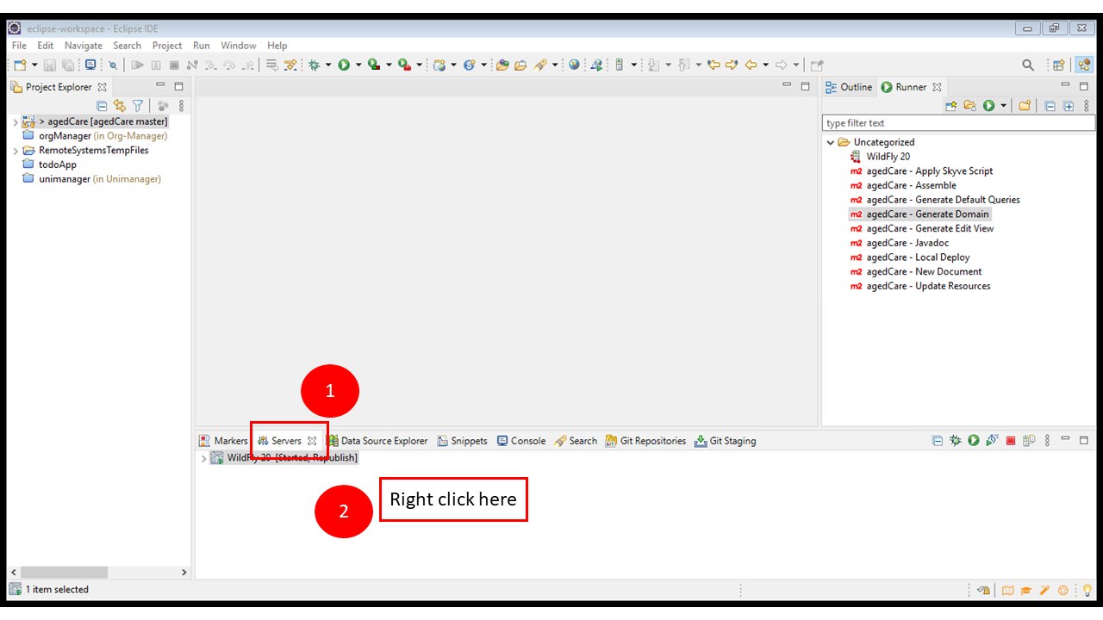
Task: Switch to the Git Staging tab
Action: click(x=725, y=440)
